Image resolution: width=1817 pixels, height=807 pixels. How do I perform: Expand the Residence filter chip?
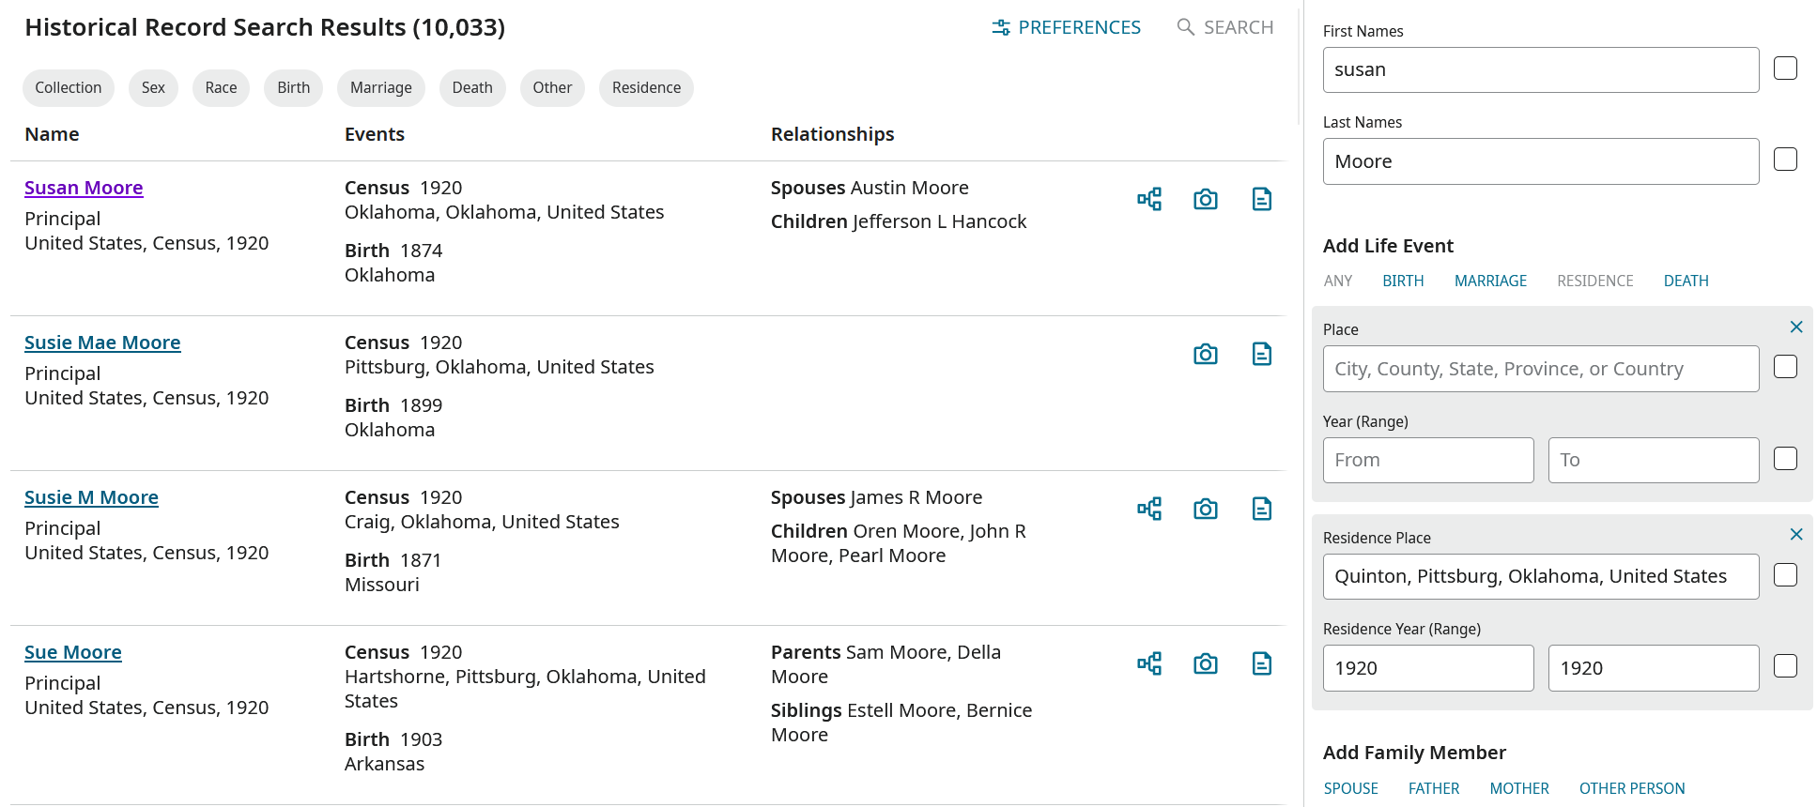click(646, 87)
